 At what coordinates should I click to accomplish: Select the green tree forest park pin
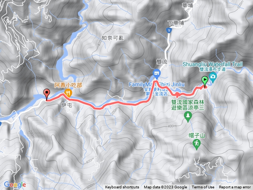(188, 117)
